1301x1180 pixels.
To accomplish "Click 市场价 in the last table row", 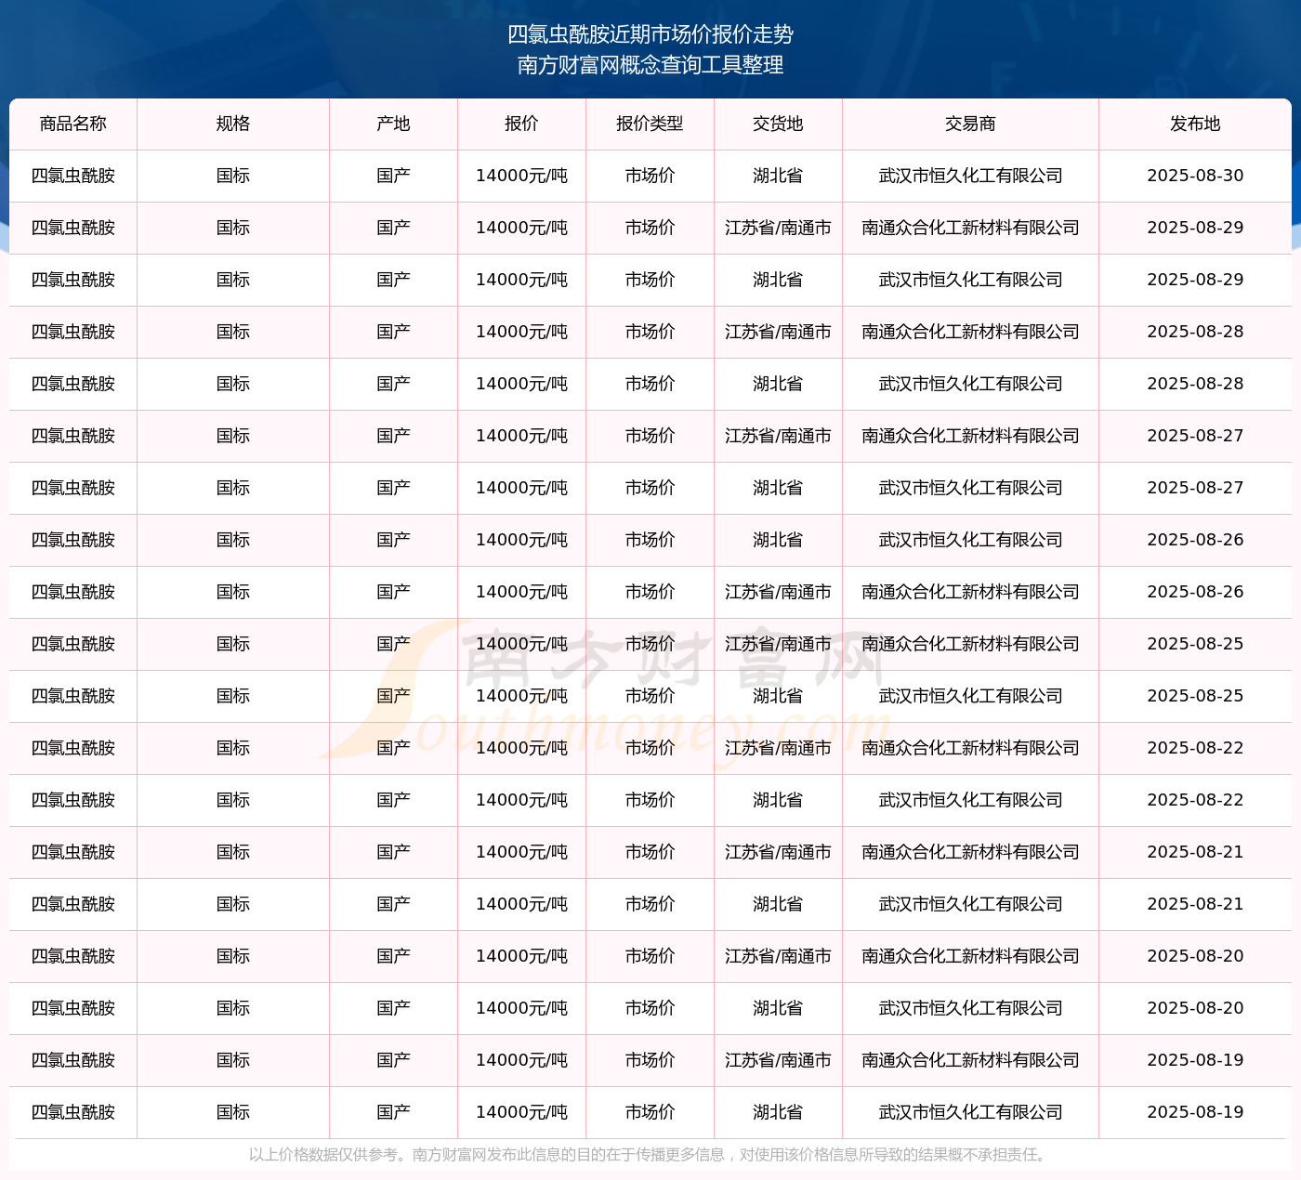I will pos(650,1112).
